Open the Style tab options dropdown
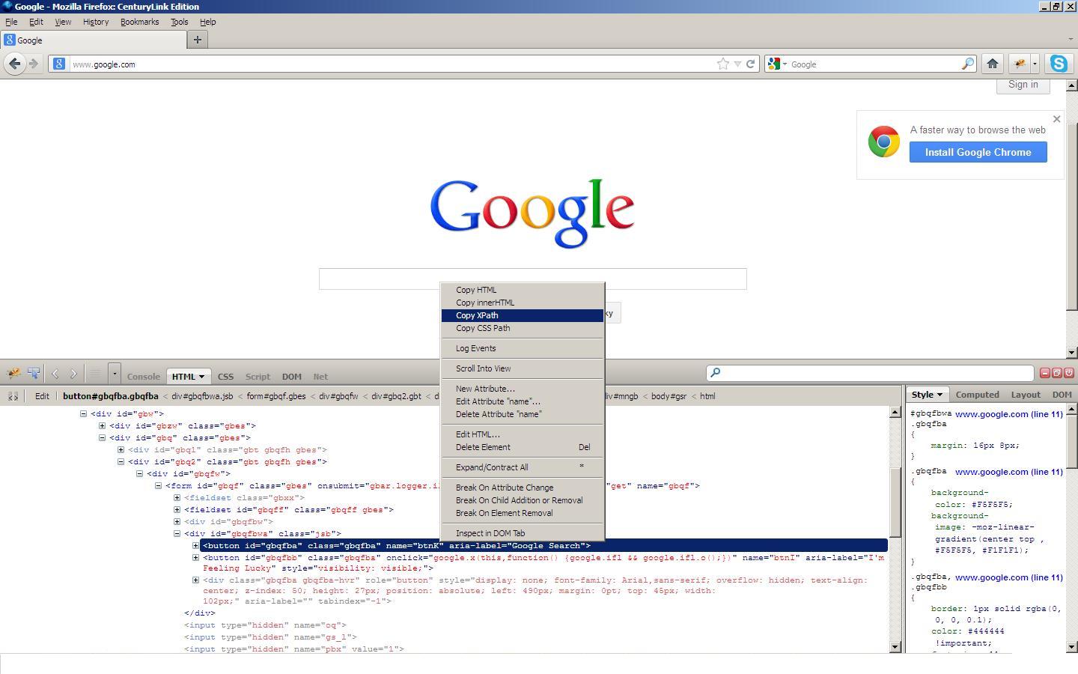Viewport: 1078px width, 674px height. [x=940, y=395]
